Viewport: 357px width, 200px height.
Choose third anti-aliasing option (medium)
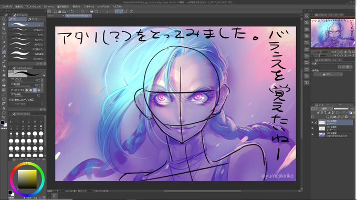[35, 90]
